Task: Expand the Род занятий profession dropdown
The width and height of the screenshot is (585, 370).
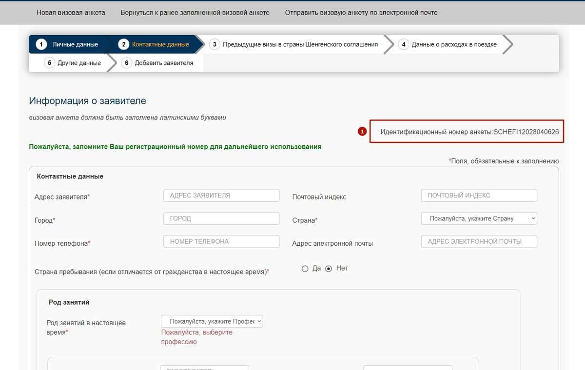Action: (212, 321)
